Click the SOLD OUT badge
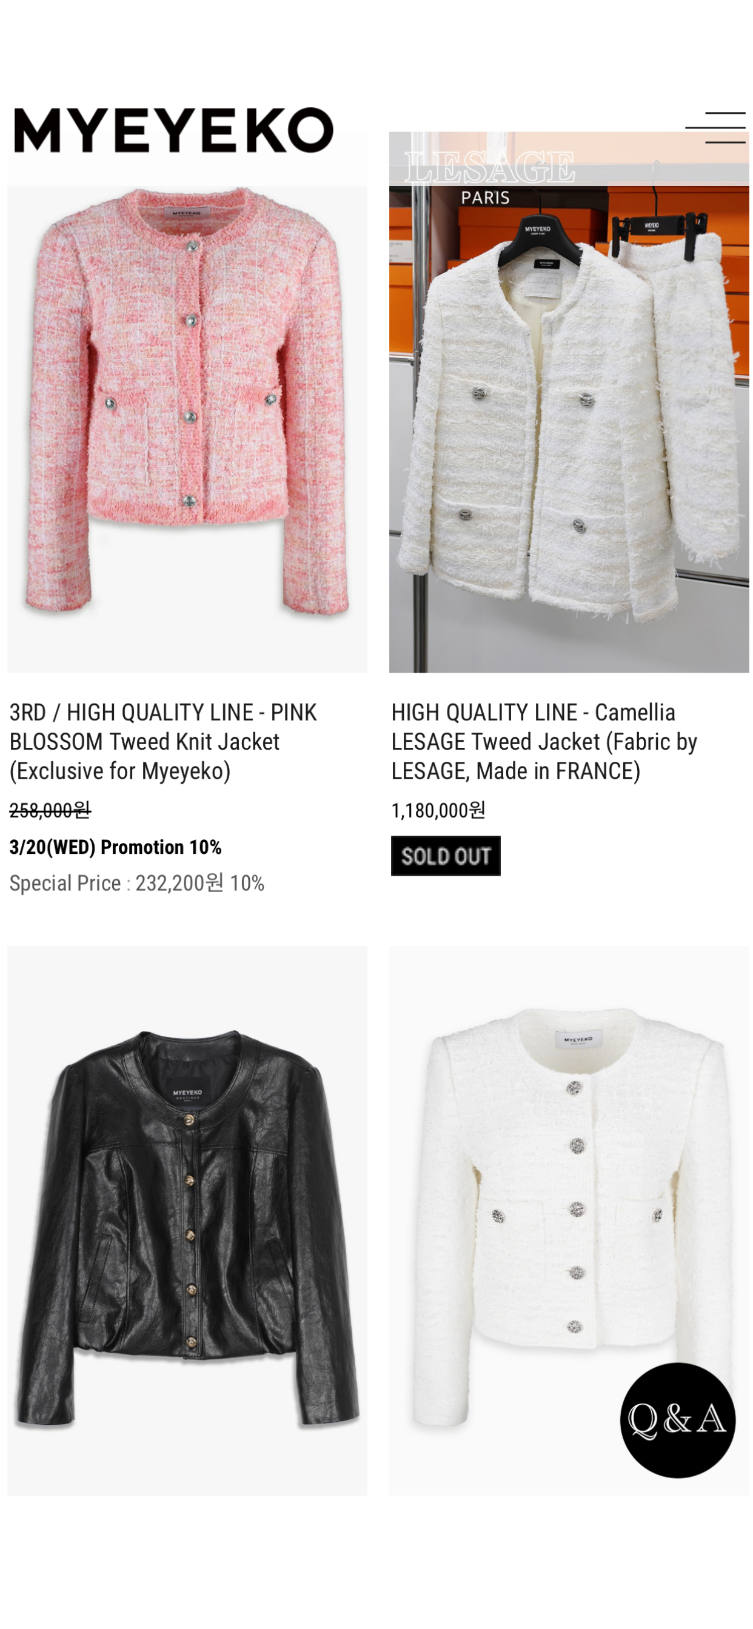 446,856
